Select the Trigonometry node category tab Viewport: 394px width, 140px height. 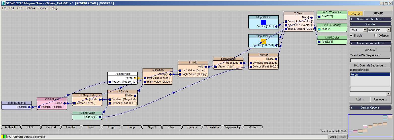232,127
